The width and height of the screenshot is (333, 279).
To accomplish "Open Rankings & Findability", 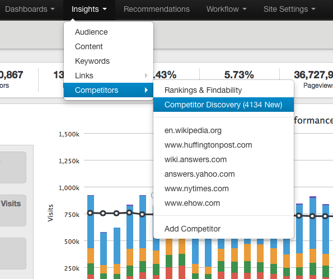I will pyautogui.click(x=223, y=90).
